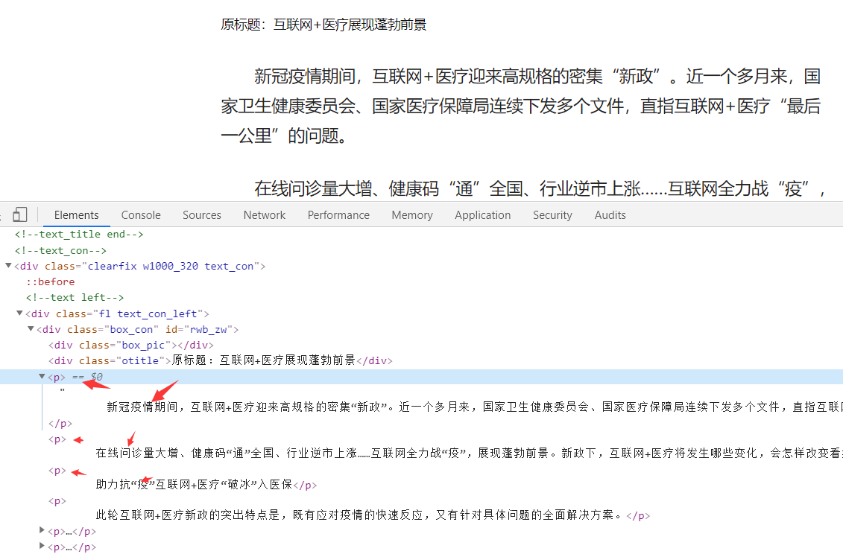Open the Memory panel
Image resolution: width=843 pixels, height=557 pixels.
tap(411, 214)
